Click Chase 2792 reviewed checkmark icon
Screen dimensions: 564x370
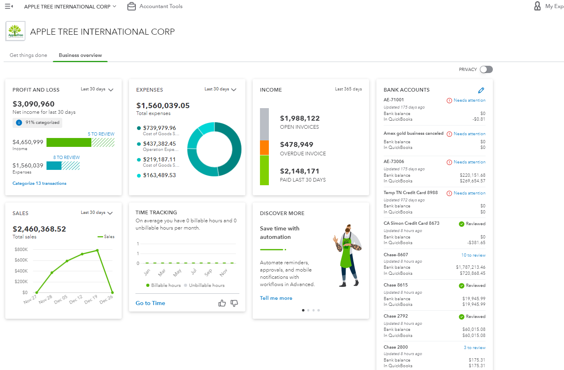pyautogui.click(x=461, y=317)
